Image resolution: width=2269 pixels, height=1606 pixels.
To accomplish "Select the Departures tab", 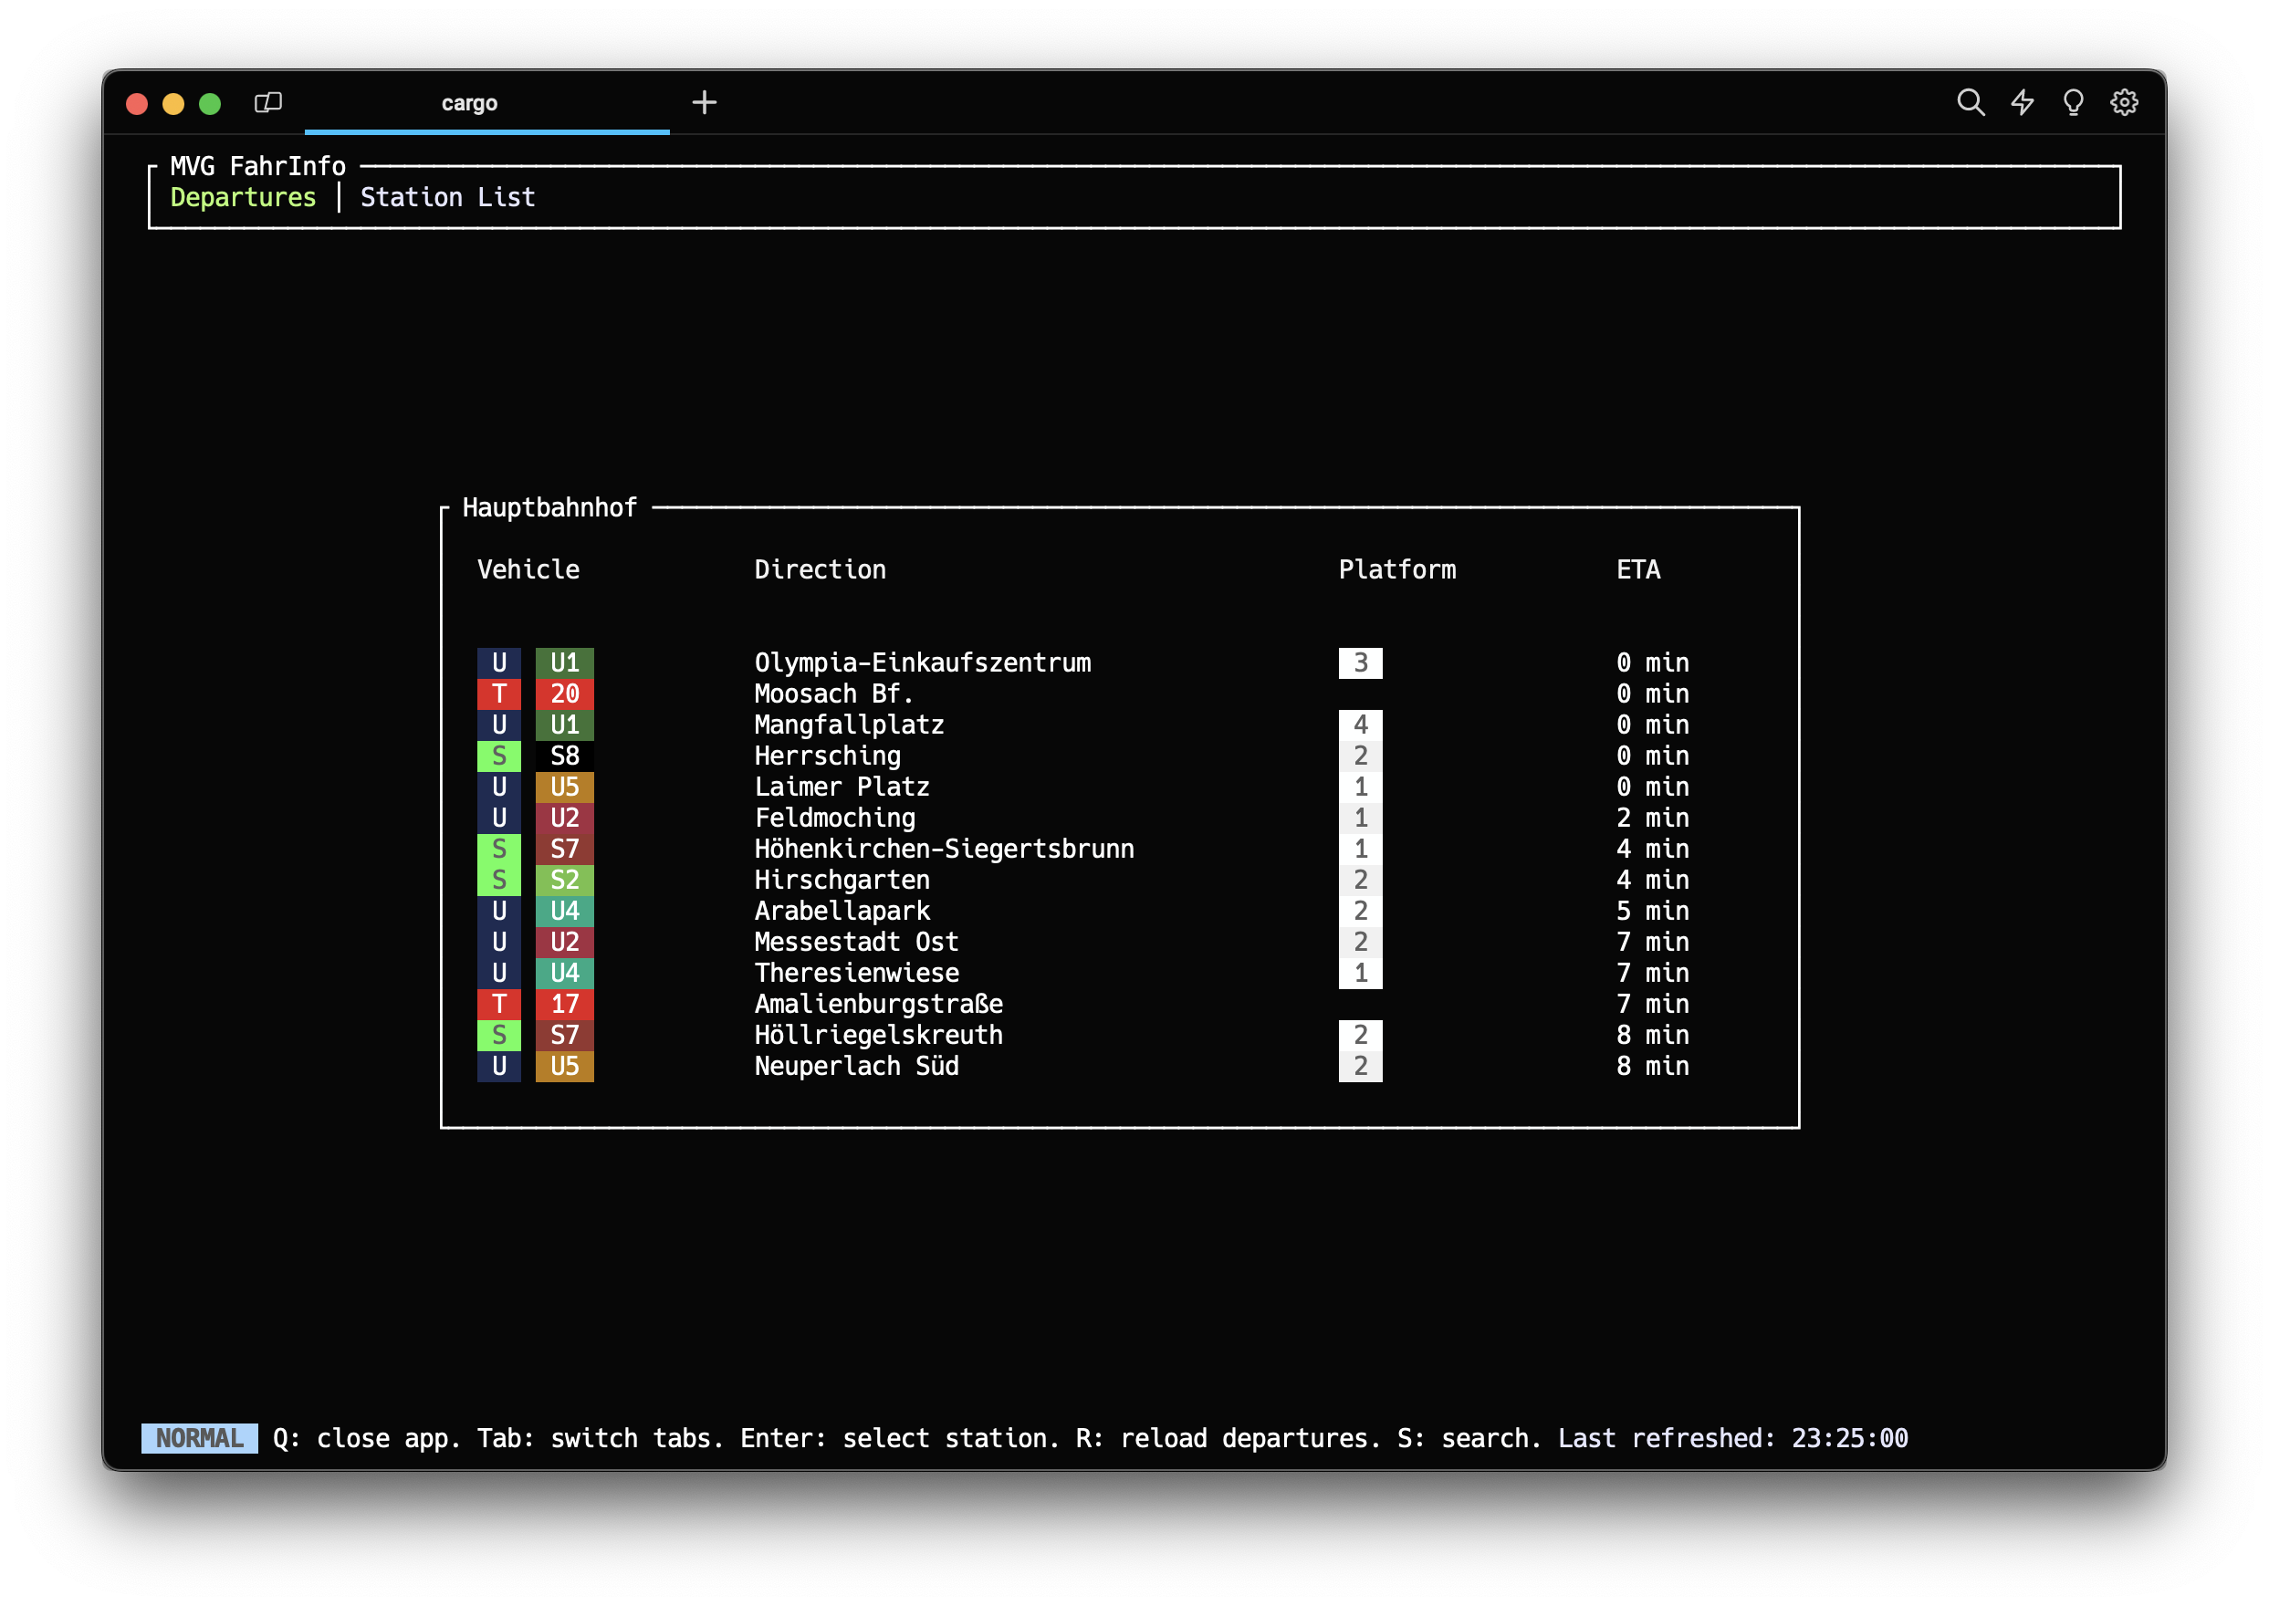I will (244, 198).
